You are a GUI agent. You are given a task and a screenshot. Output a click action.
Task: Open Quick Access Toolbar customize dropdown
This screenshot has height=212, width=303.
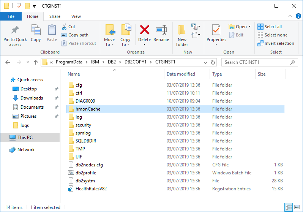coord(34,6)
